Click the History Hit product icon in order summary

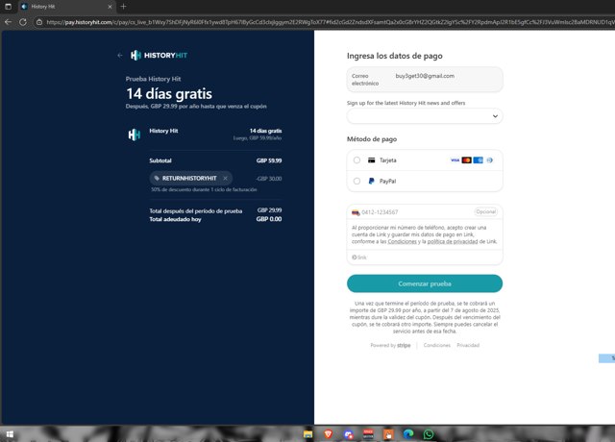[135, 135]
